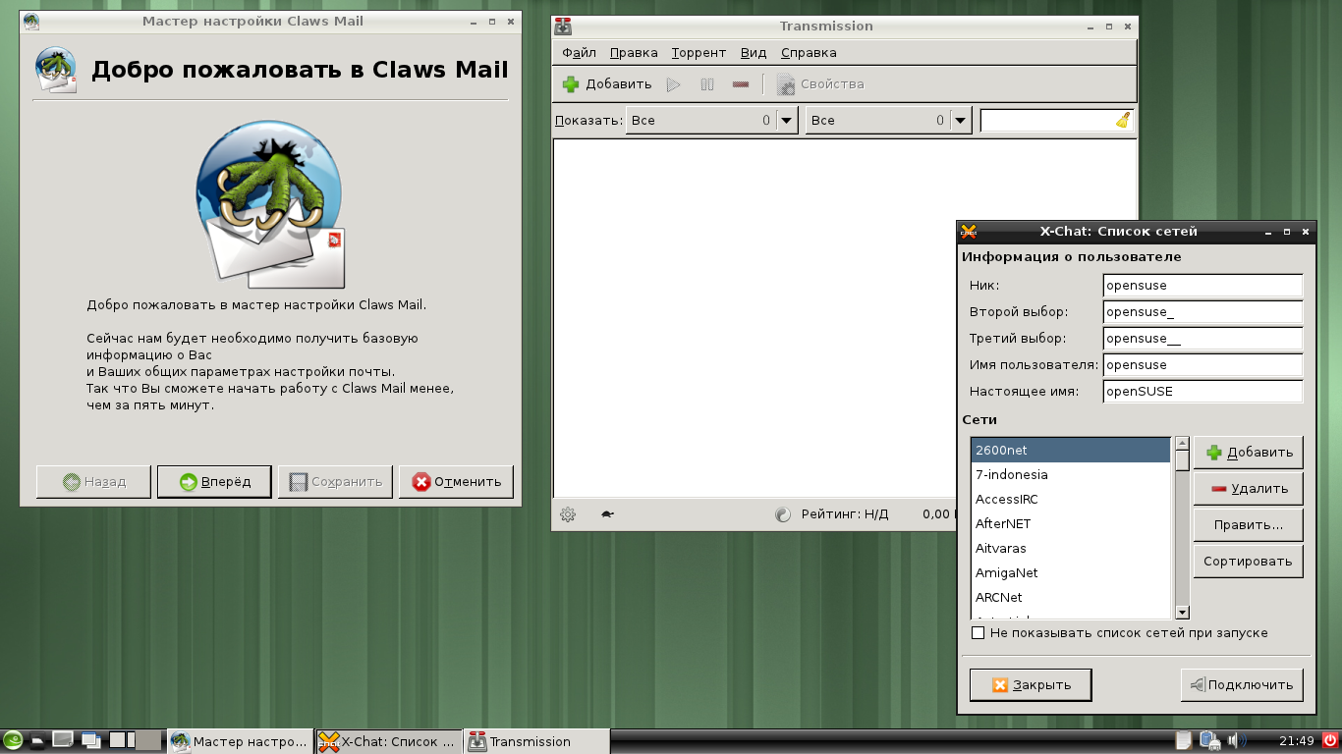
Task: Select AmigaNet in the X-Chat network list
Action: tap(1071, 573)
